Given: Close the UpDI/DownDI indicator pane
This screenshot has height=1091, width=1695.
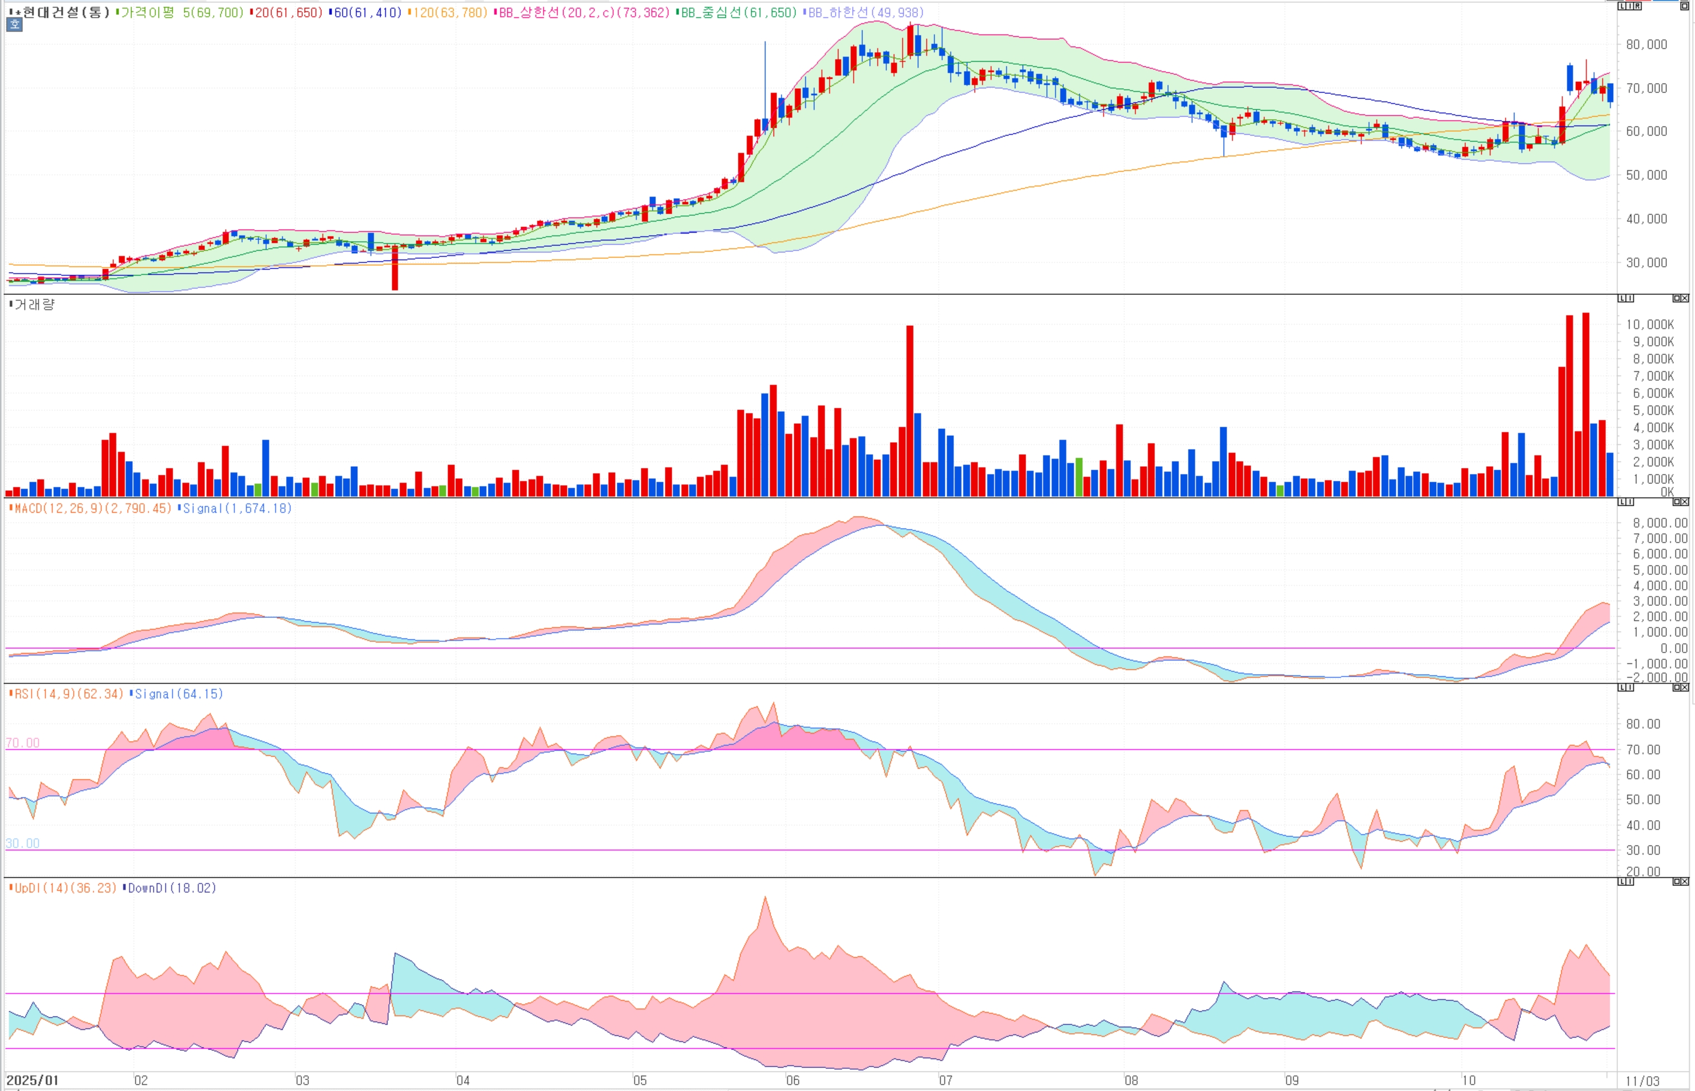Looking at the screenshot, I should click(x=1684, y=881).
